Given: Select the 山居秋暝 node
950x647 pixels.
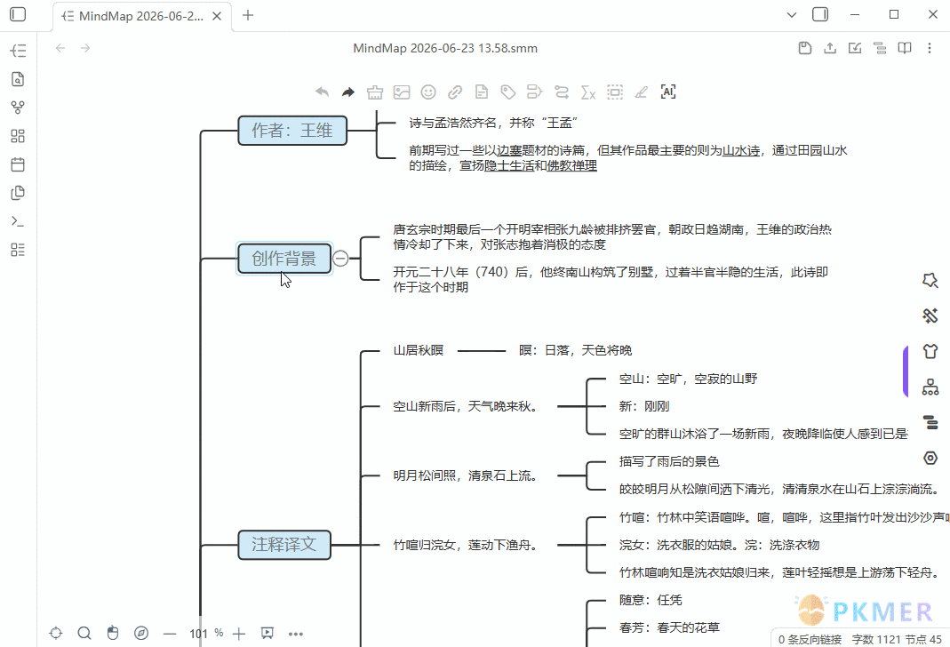Looking at the screenshot, I should click(x=419, y=350).
